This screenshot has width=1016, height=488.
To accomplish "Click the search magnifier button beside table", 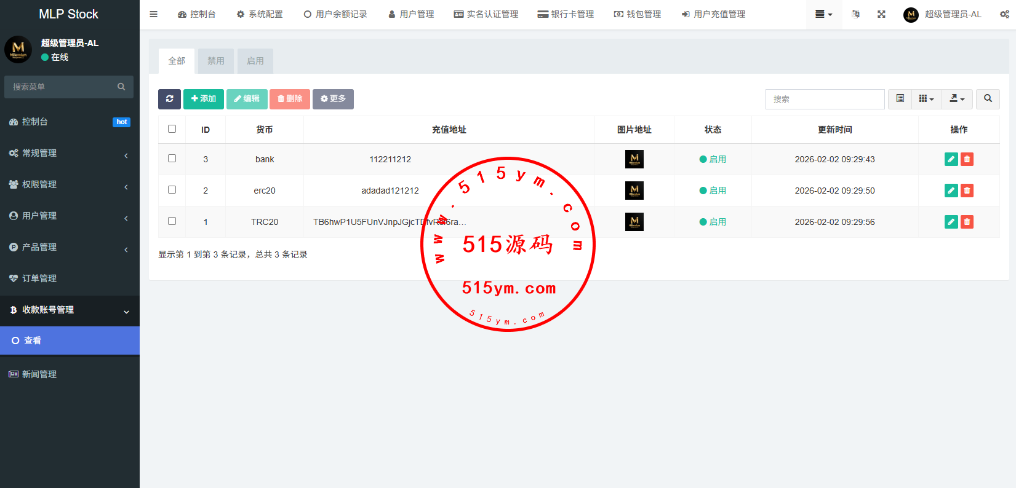I will coord(988,99).
